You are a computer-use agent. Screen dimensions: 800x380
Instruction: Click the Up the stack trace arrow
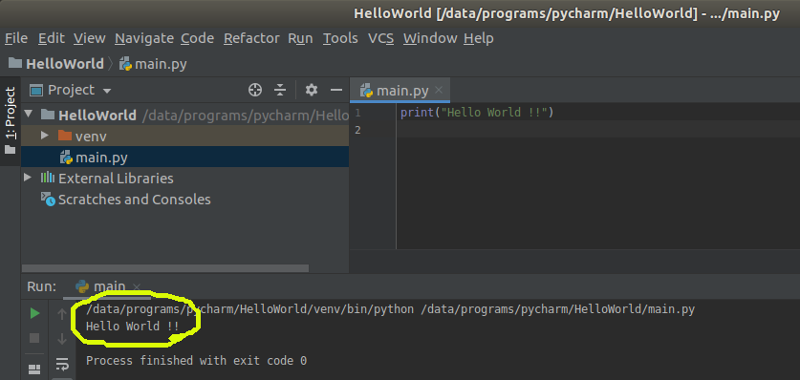(62, 314)
